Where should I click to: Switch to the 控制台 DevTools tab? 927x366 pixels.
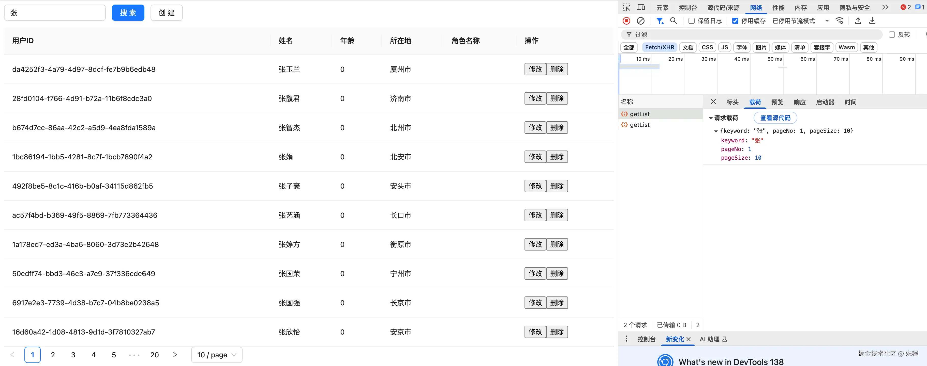[x=688, y=8]
